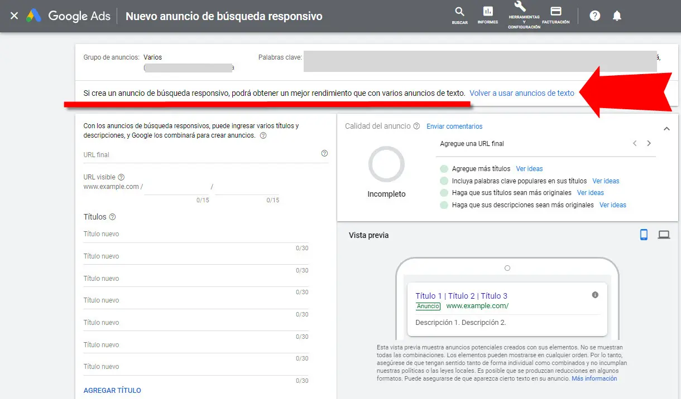Click Ver ideas for descripciones más originales
Image resolution: width=681 pixels, height=399 pixels.
tap(613, 205)
